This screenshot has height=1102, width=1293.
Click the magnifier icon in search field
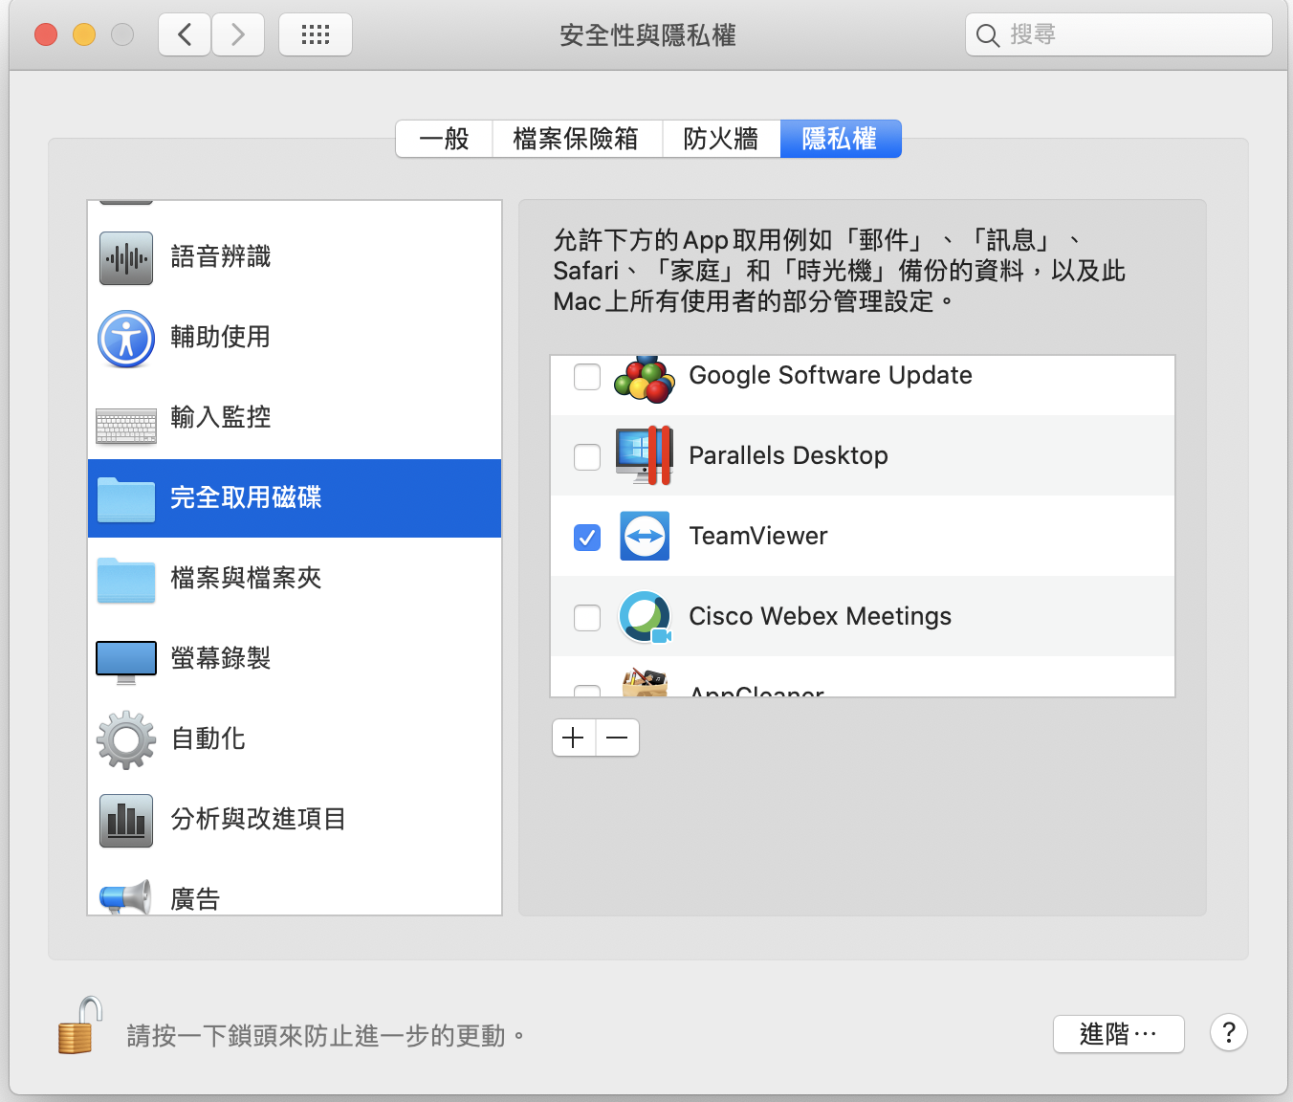click(988, 35)
